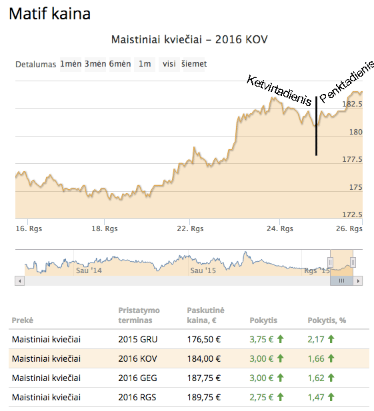Click the 2016 GEG delivery term cell

(x=137, y=378)
